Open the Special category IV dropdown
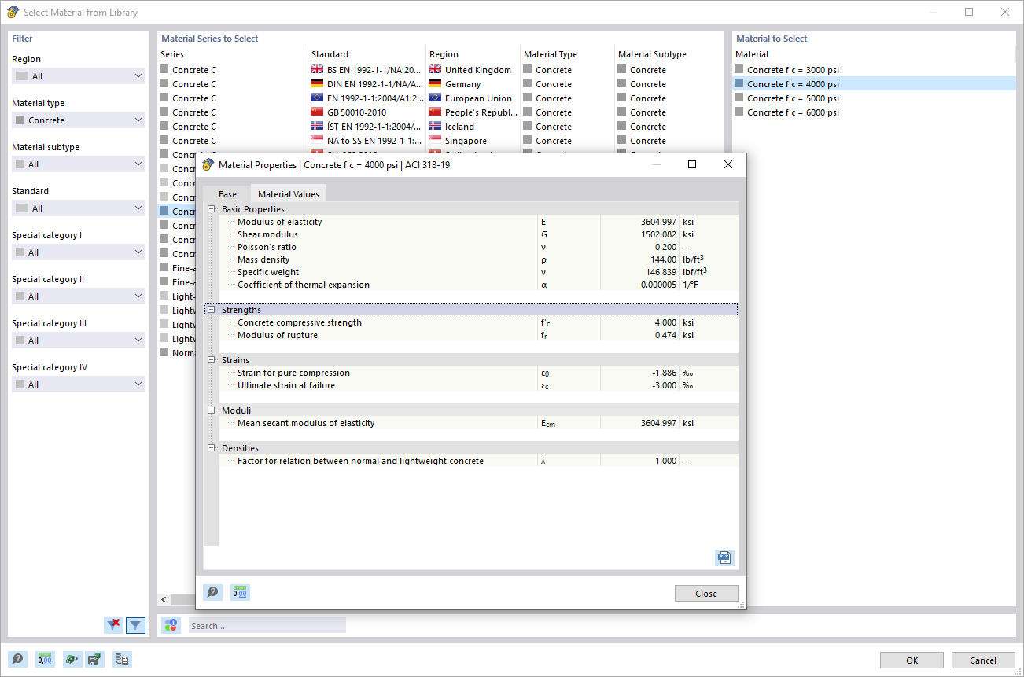The height and width of the screenshot is (677, 1024). (x=79, y=384)
